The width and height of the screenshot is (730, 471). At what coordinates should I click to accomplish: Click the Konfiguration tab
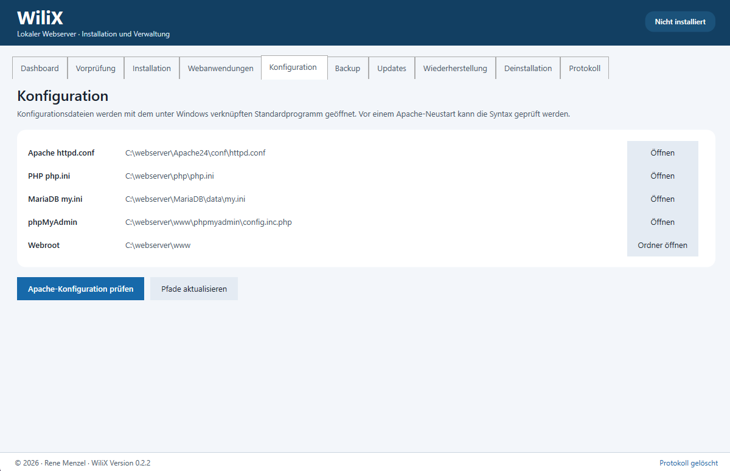293,67
